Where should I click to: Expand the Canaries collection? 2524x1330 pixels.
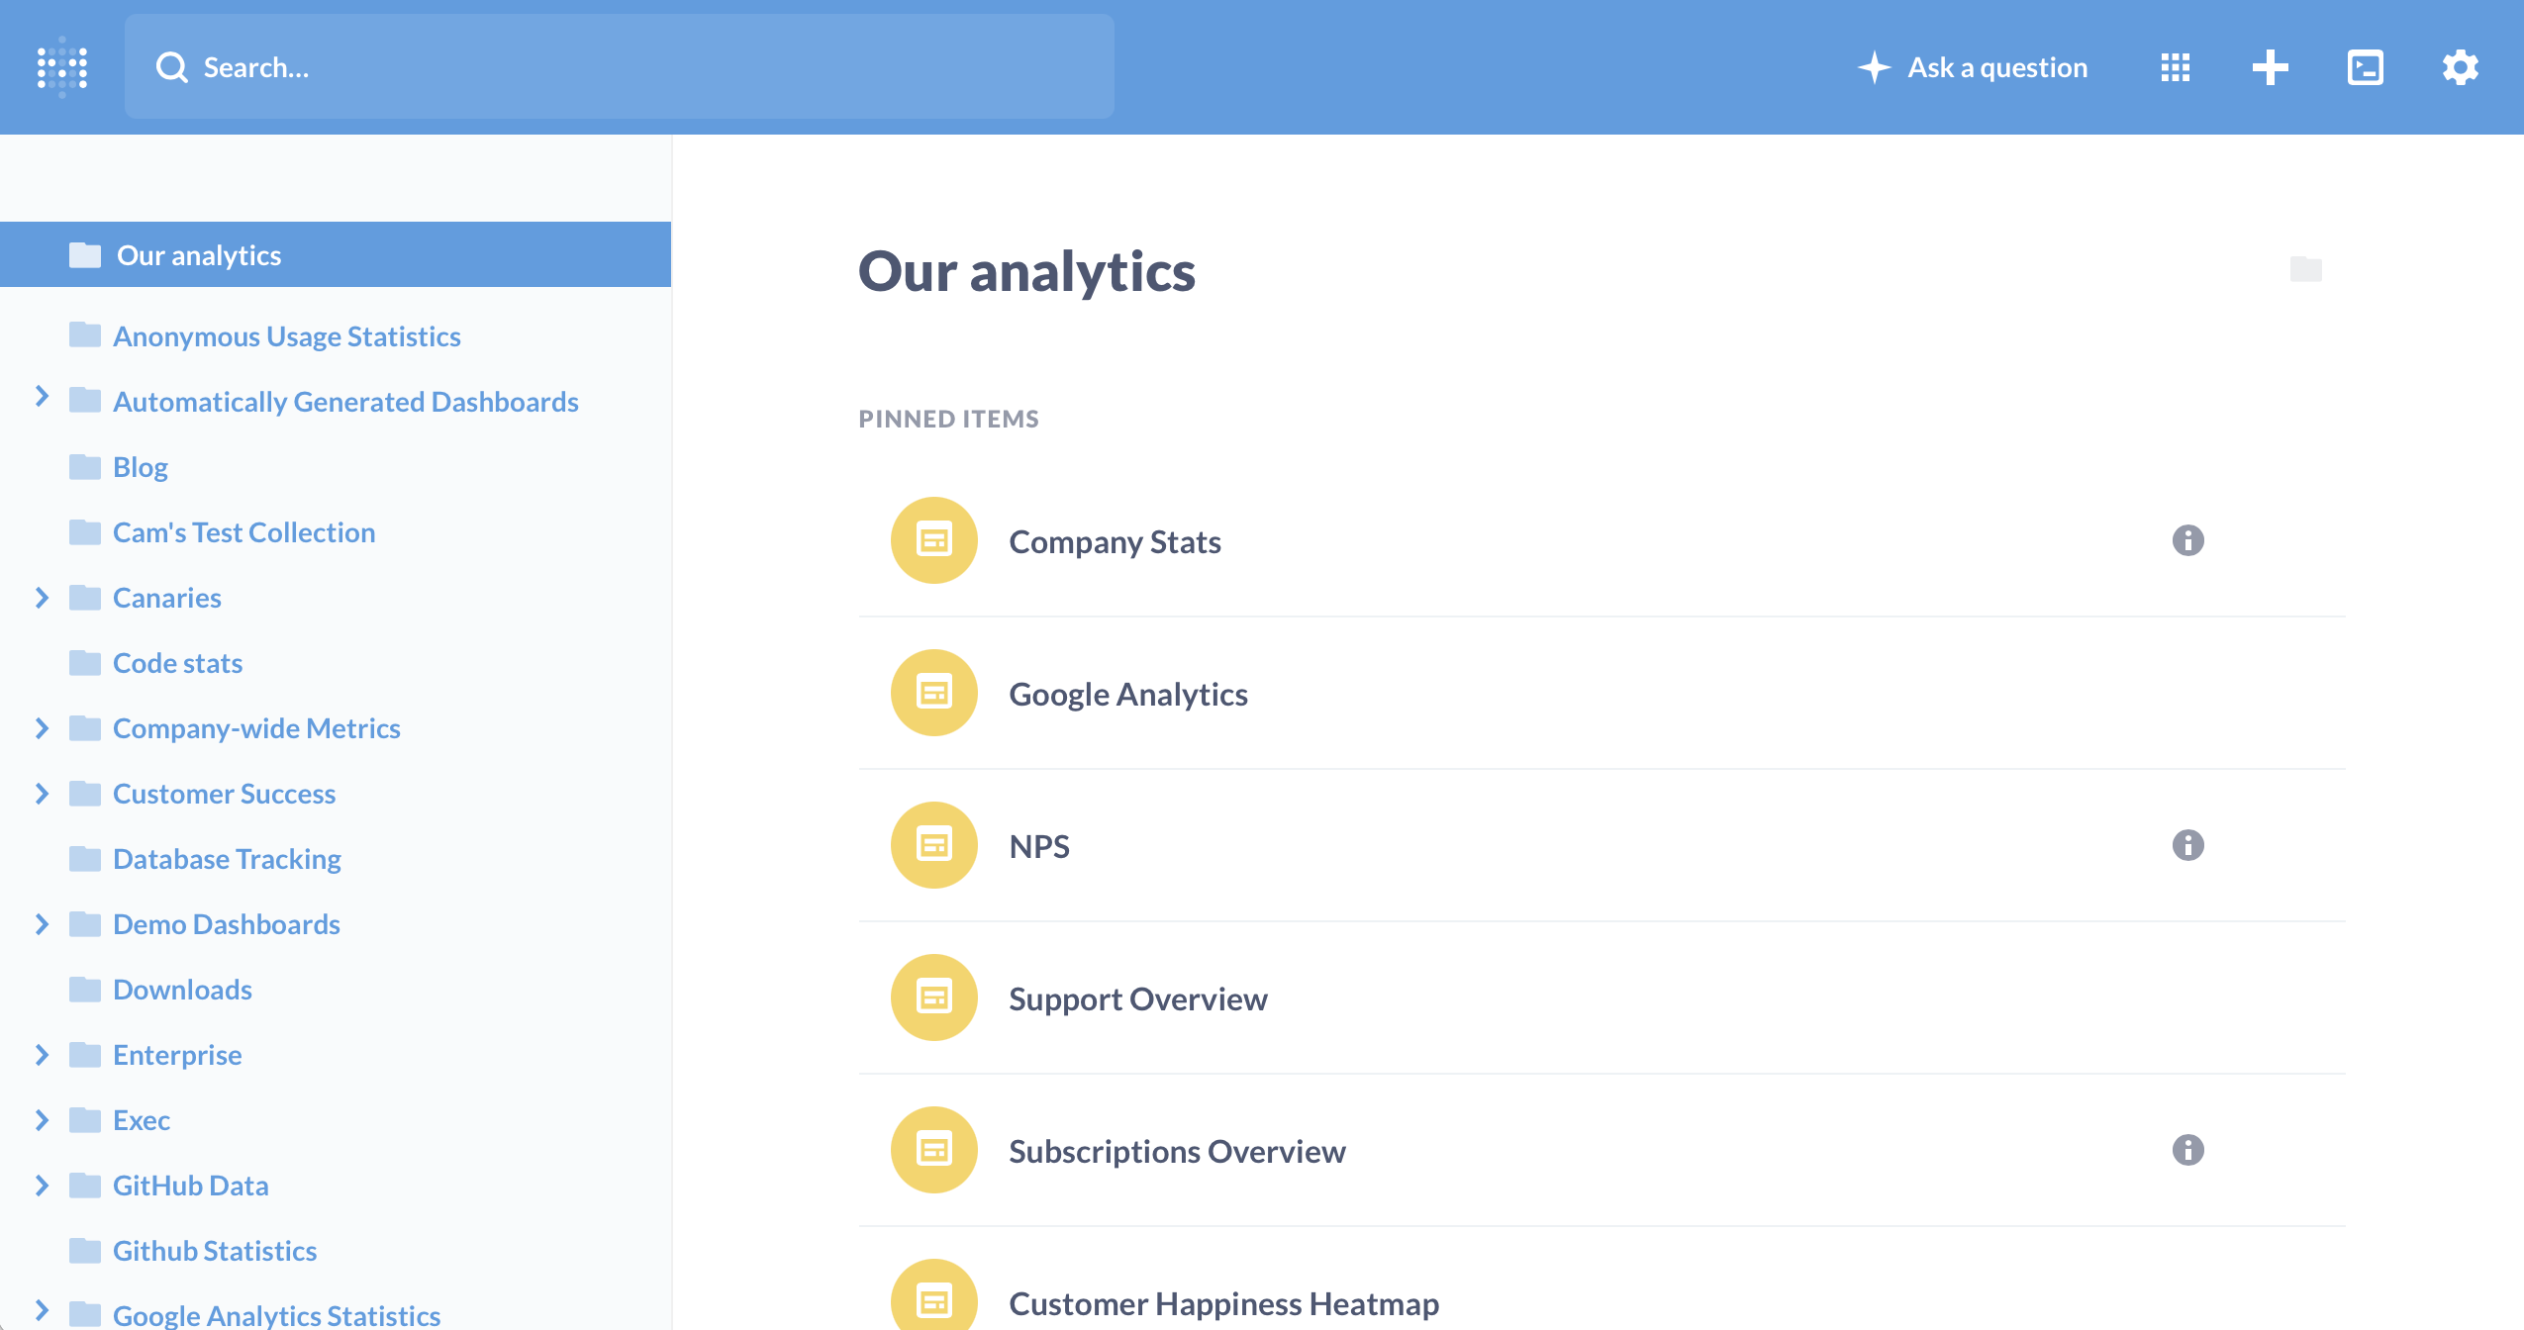coord(42,598)
